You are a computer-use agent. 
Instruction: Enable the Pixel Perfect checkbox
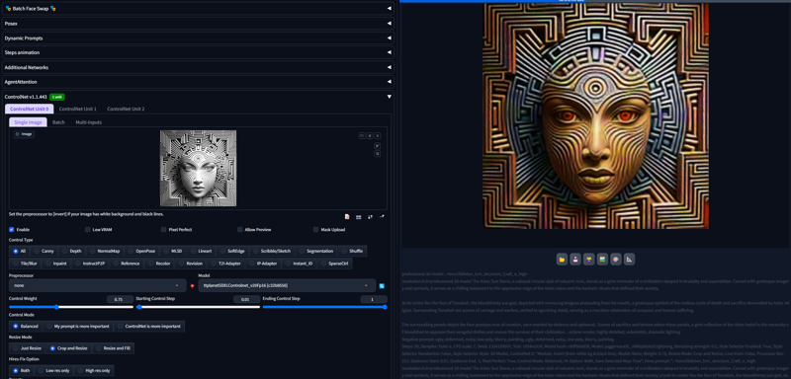click(164, 230)
